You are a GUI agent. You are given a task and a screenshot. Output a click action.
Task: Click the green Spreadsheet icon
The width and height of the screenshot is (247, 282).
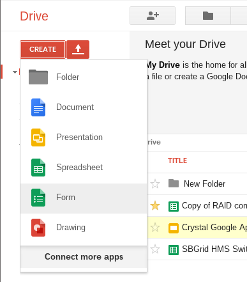(38, 168)
